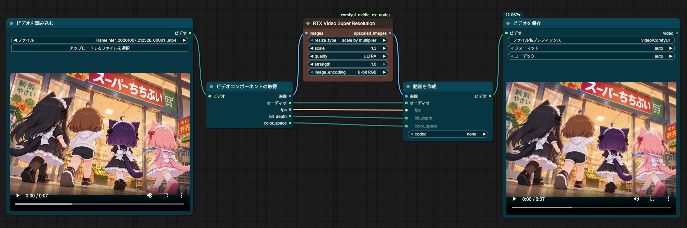Select next file with right arrow on ファイル
This screenshot has width=687, height=228.
pos(184,40)
